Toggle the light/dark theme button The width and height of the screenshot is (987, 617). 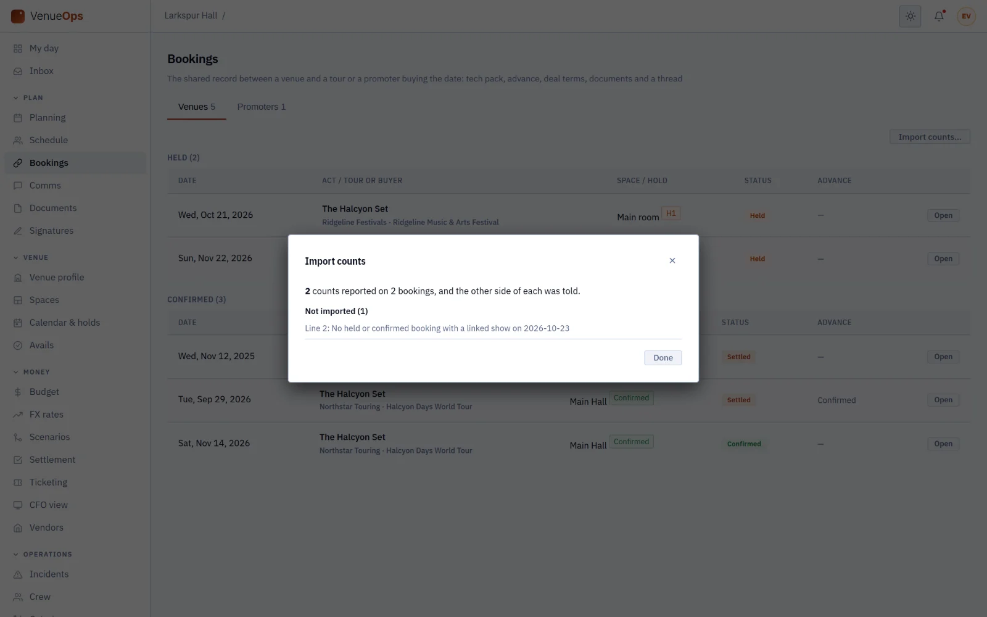click(910, 17)
